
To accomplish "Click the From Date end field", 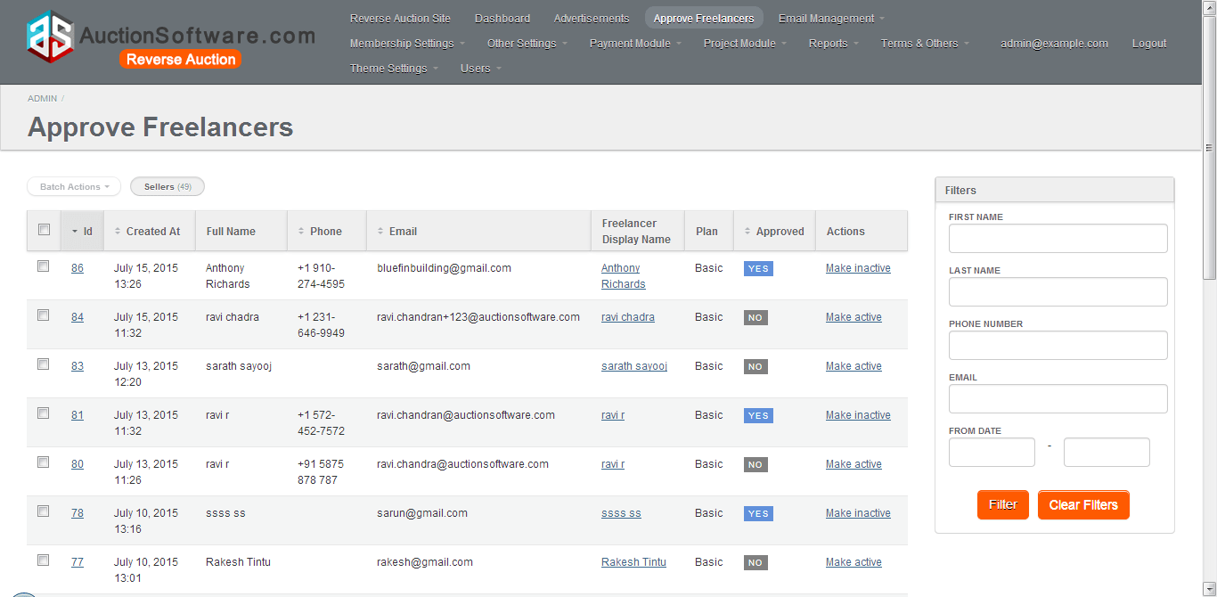I will 1107,452.
